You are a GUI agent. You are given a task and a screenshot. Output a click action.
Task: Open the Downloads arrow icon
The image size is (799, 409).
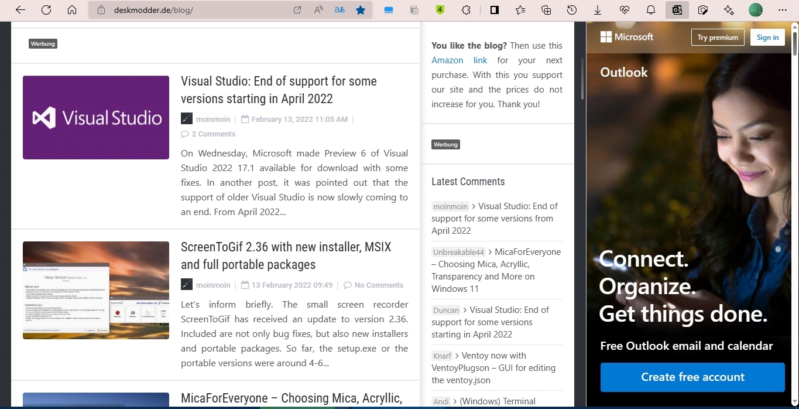pos(598,10)
